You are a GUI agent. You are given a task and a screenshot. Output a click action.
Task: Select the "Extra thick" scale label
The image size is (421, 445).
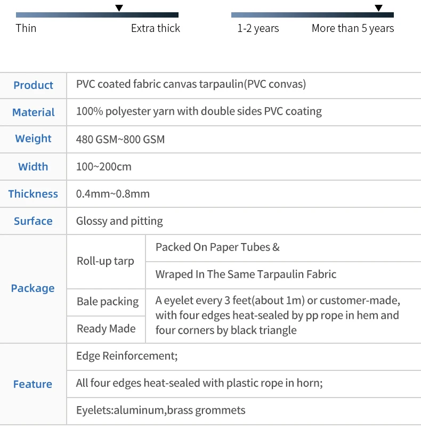[x=156, y=28]
